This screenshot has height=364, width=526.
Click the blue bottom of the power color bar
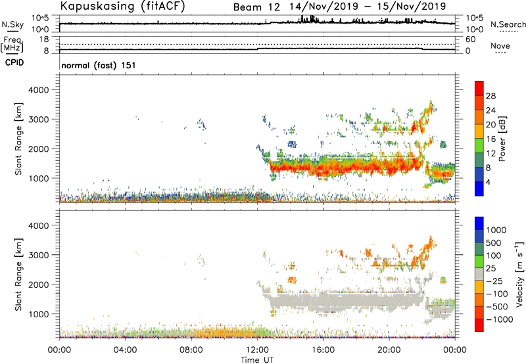479,189
